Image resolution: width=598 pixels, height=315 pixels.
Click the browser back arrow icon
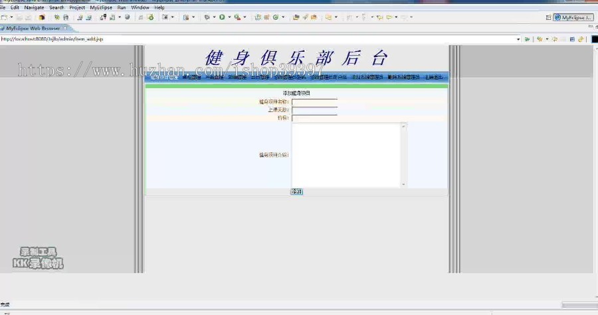pyautogui.click(x=555, y=39)
